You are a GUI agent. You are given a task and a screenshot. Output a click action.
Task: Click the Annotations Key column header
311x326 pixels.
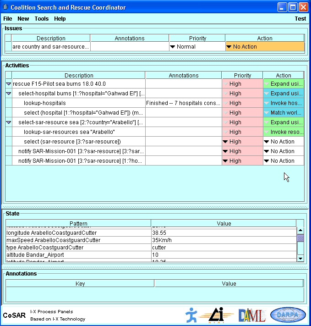pyautogui.click(x=80, y=283)
